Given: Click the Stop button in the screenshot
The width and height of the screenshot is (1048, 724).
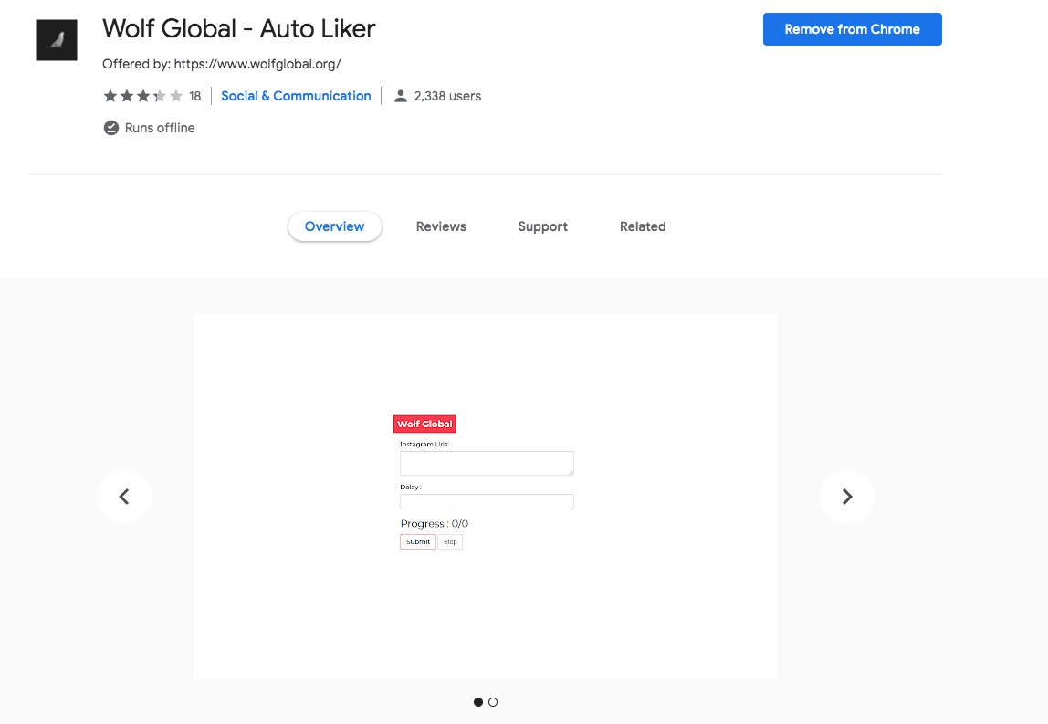Looking at the screenshot, I should (x=450, y=541).
